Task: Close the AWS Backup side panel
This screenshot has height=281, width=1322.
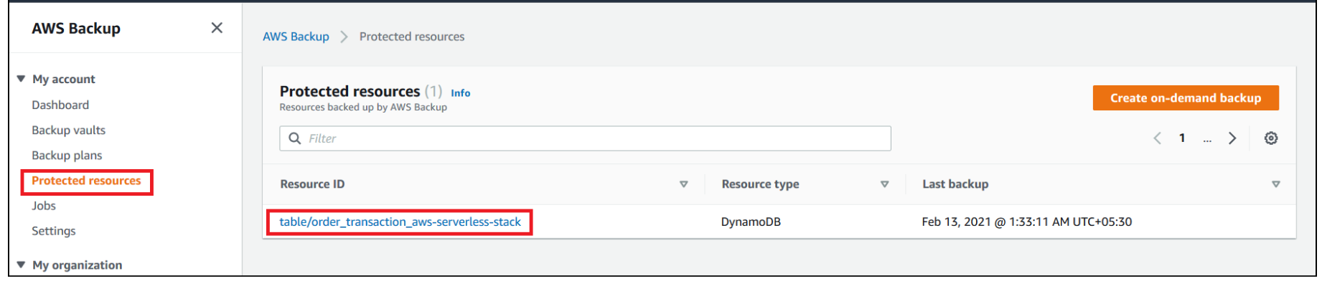Action: coord(217,28)
